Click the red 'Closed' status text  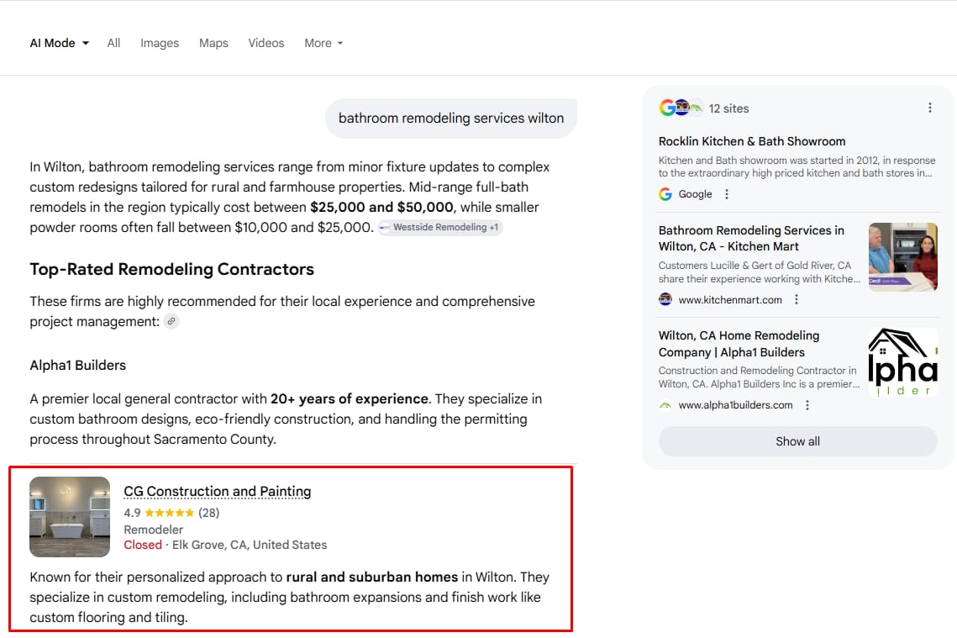[x=143, y=545]
